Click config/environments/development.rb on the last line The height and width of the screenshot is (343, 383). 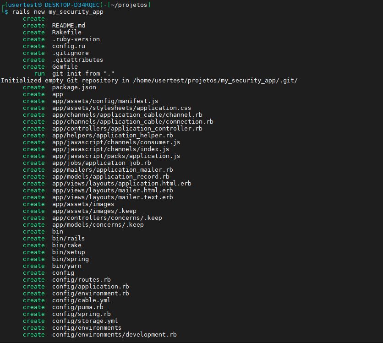coord(114,335)
